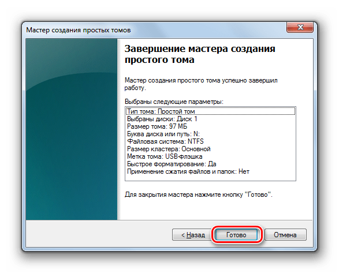Click the 'Выбраны следующие параметры:' label
Image resolution: width=339 pixels, height=273 pixels.
[174, 102]
